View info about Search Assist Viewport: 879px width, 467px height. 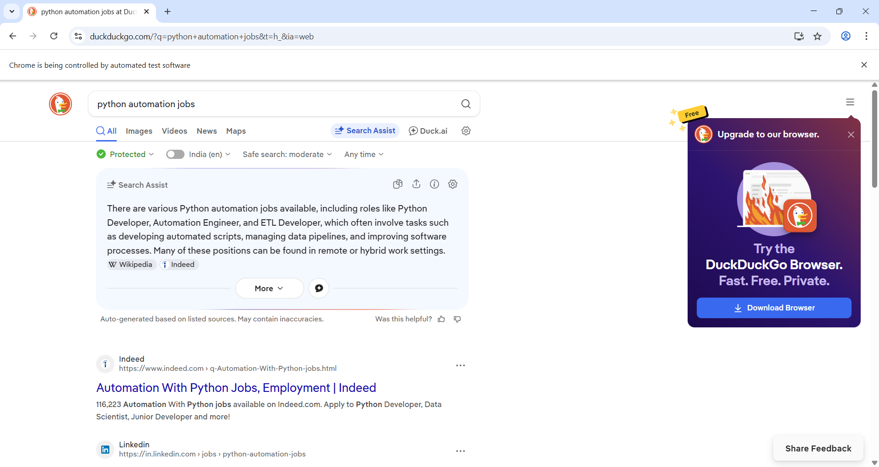(434, 184)
